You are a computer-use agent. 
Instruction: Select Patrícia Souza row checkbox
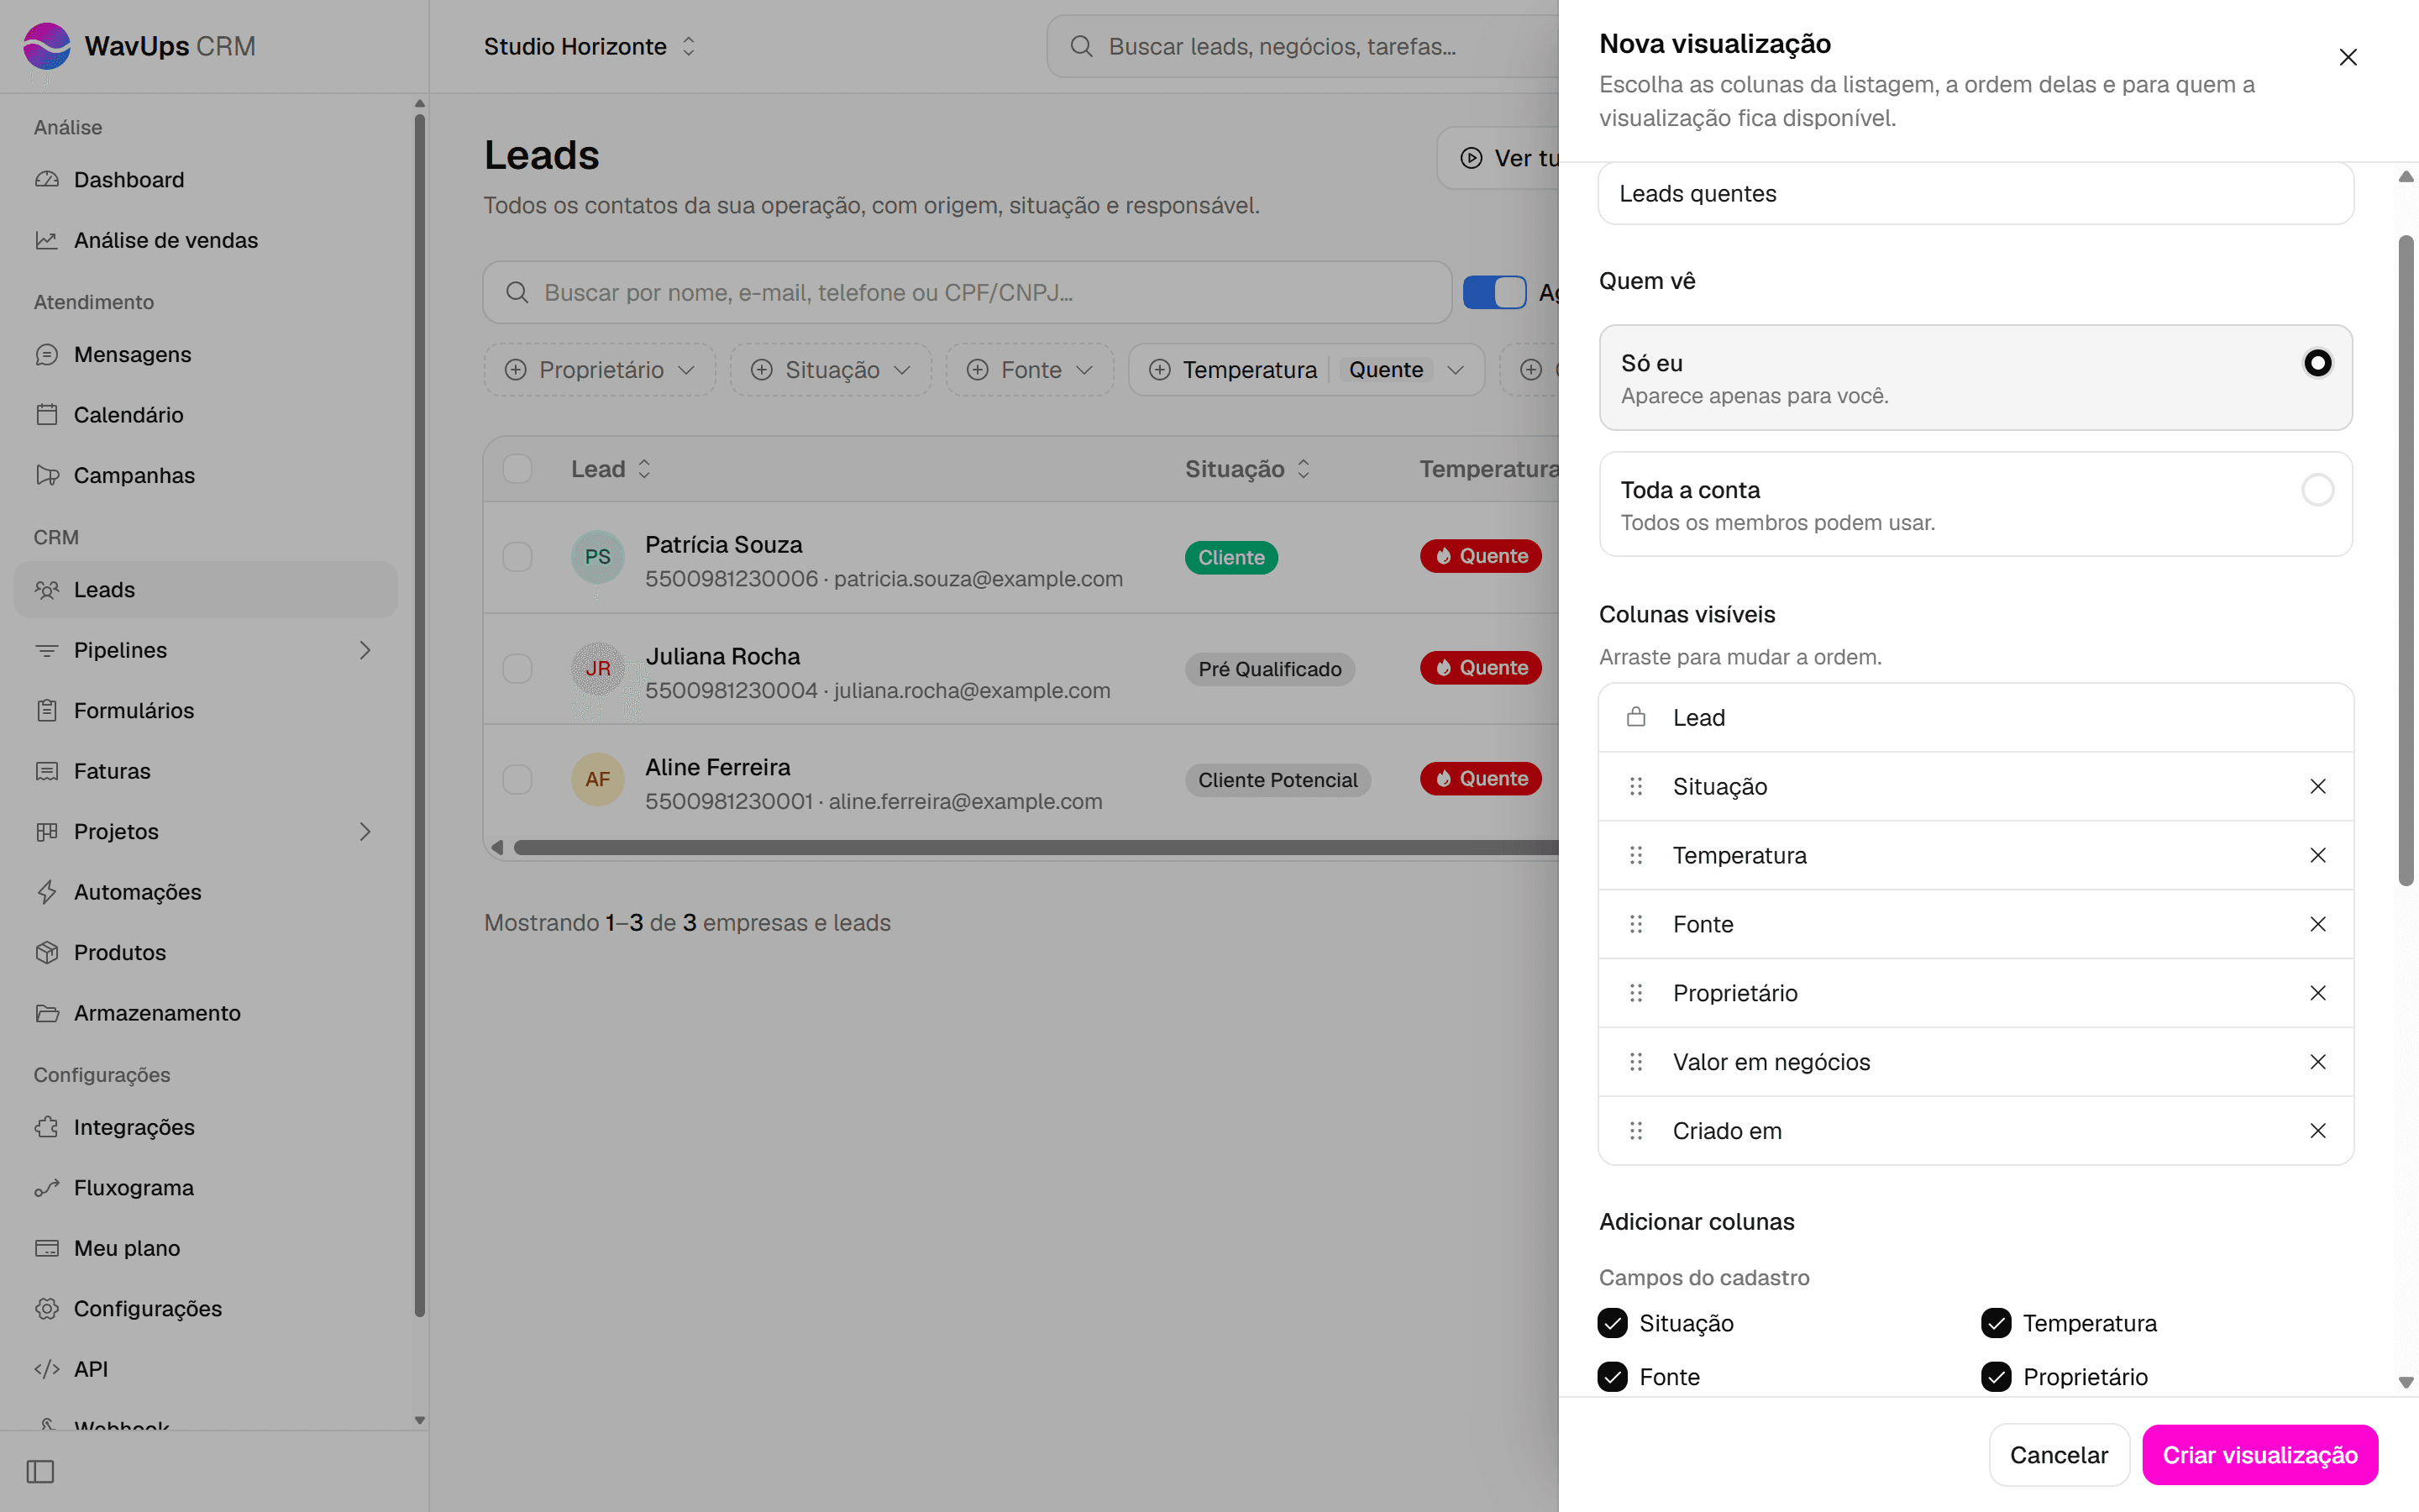[517, 557]
